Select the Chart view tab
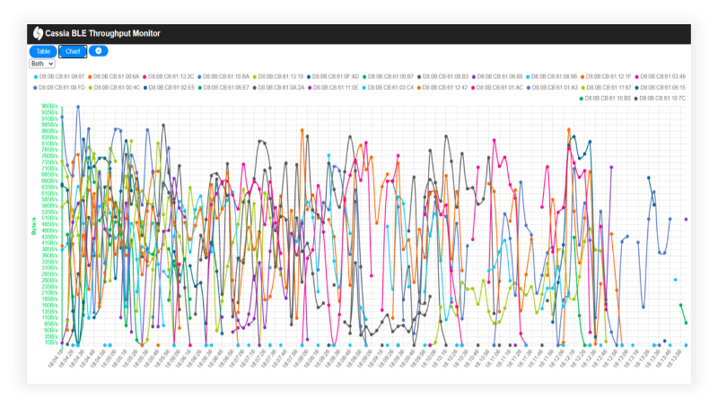 click(x=73, y=51)
